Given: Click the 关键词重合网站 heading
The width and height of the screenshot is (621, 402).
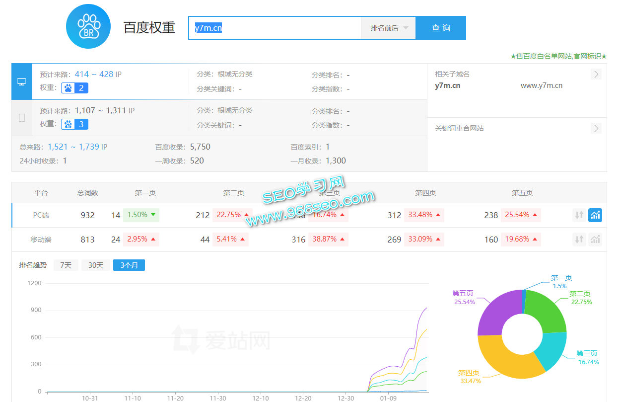Looking at the screenshot, I should pyautogui.click(x=459, y=129).
